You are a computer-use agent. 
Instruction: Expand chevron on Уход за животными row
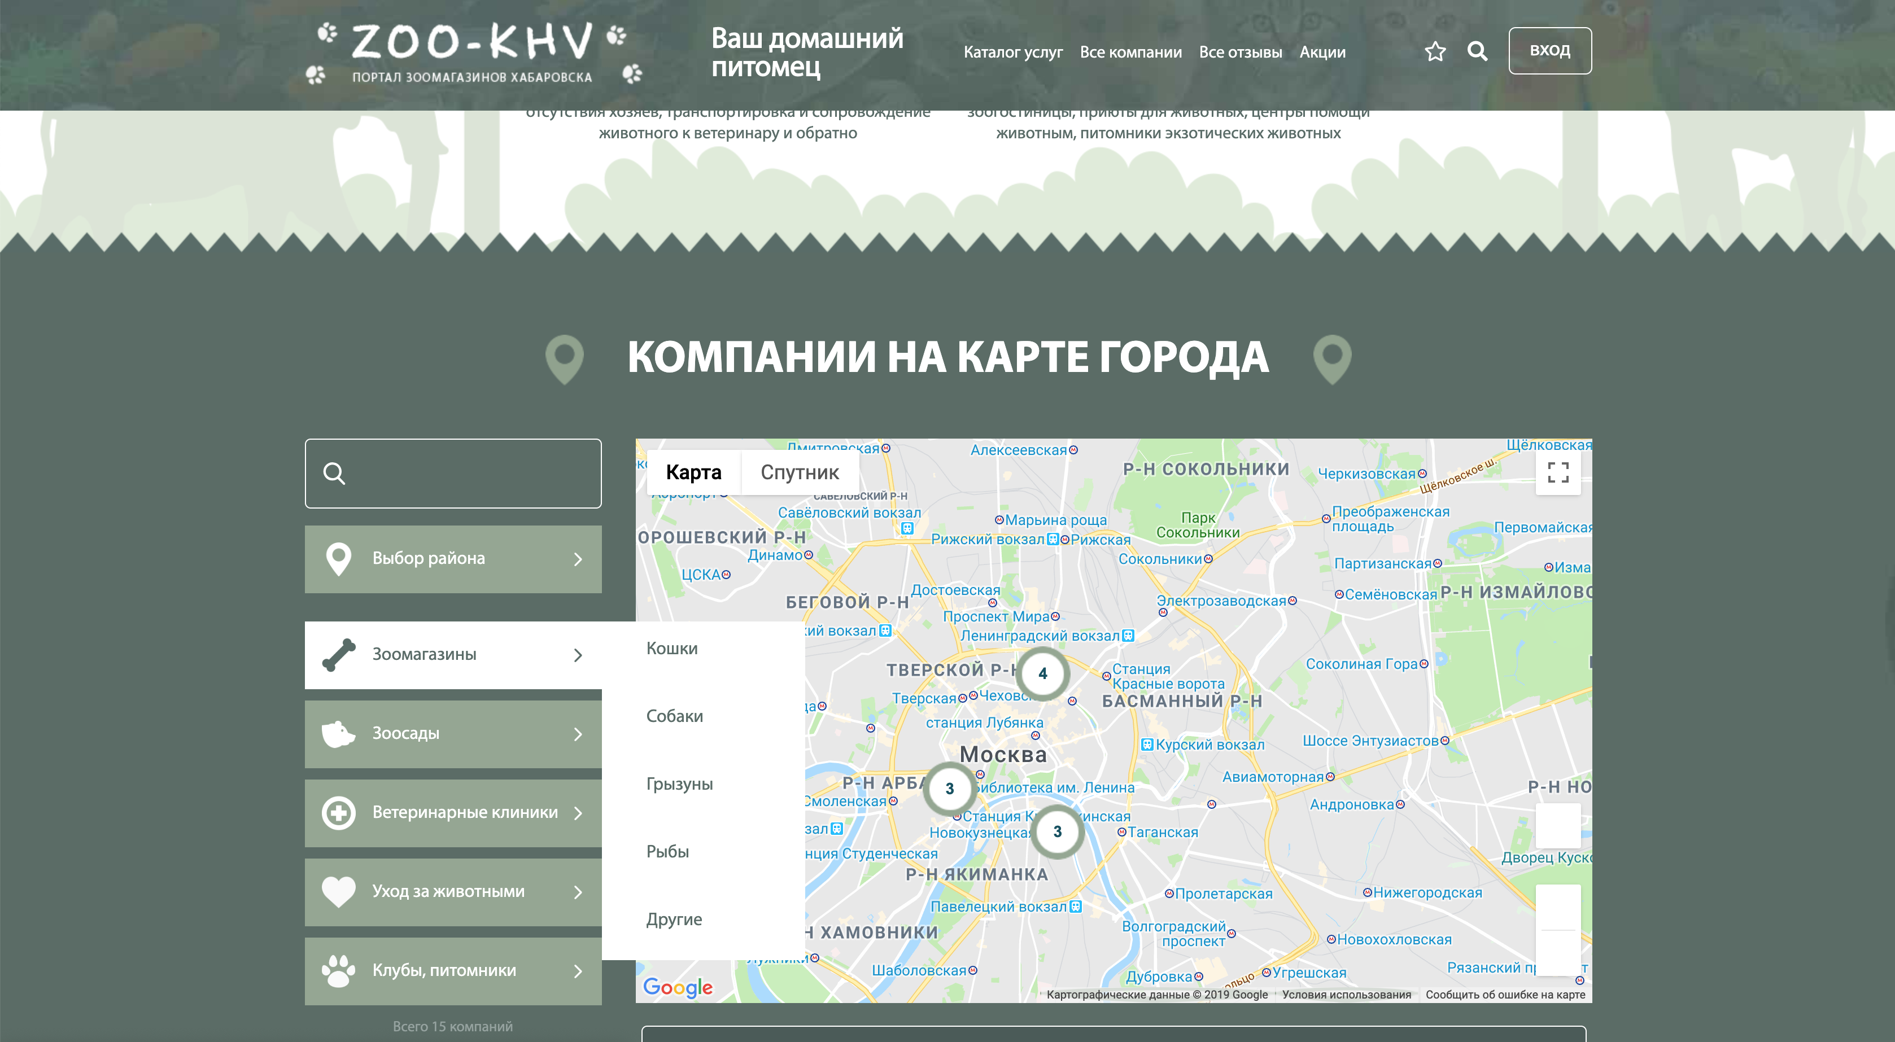point(578,893)
